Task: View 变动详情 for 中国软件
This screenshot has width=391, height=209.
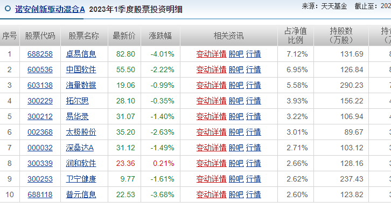Action: (211, 69)
